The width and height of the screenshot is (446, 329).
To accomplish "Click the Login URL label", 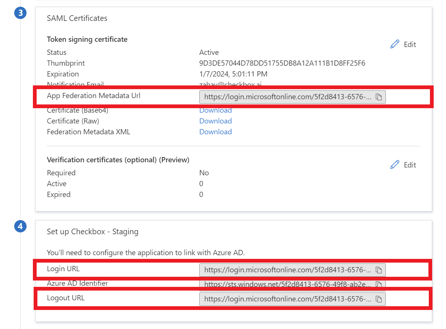I will (63, 269).
